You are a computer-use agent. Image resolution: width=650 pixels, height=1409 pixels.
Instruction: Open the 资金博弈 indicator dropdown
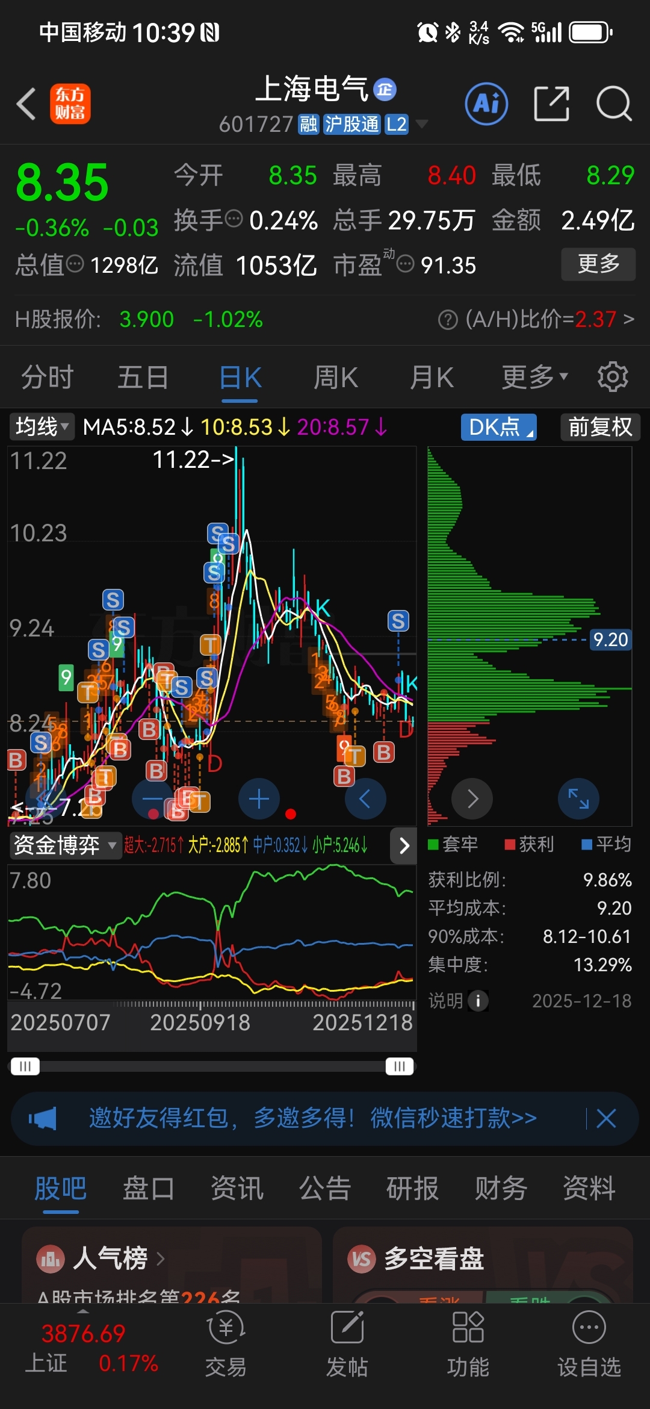(x=64, y=845)
